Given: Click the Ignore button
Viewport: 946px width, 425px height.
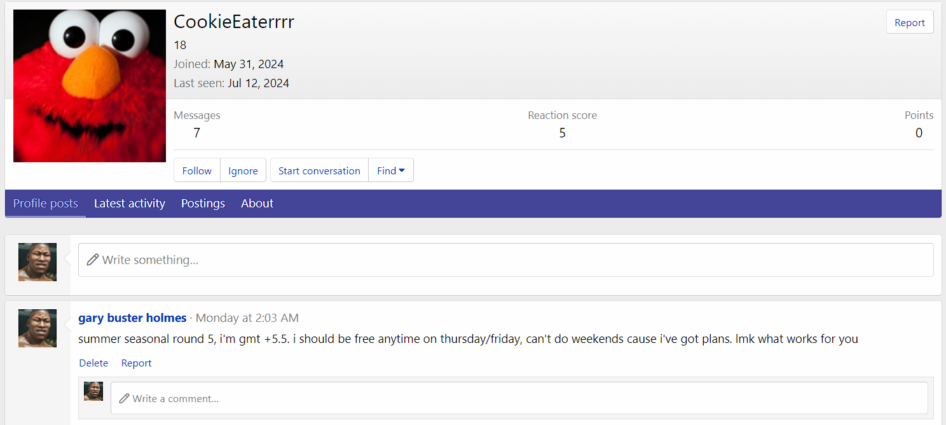Looking at the screenshot, I should [x=243, y=171].
